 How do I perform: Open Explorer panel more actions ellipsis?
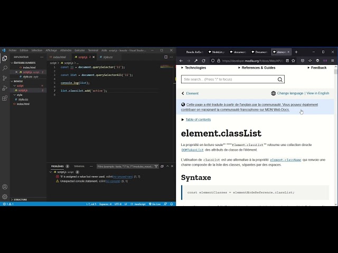click(42, 57)
